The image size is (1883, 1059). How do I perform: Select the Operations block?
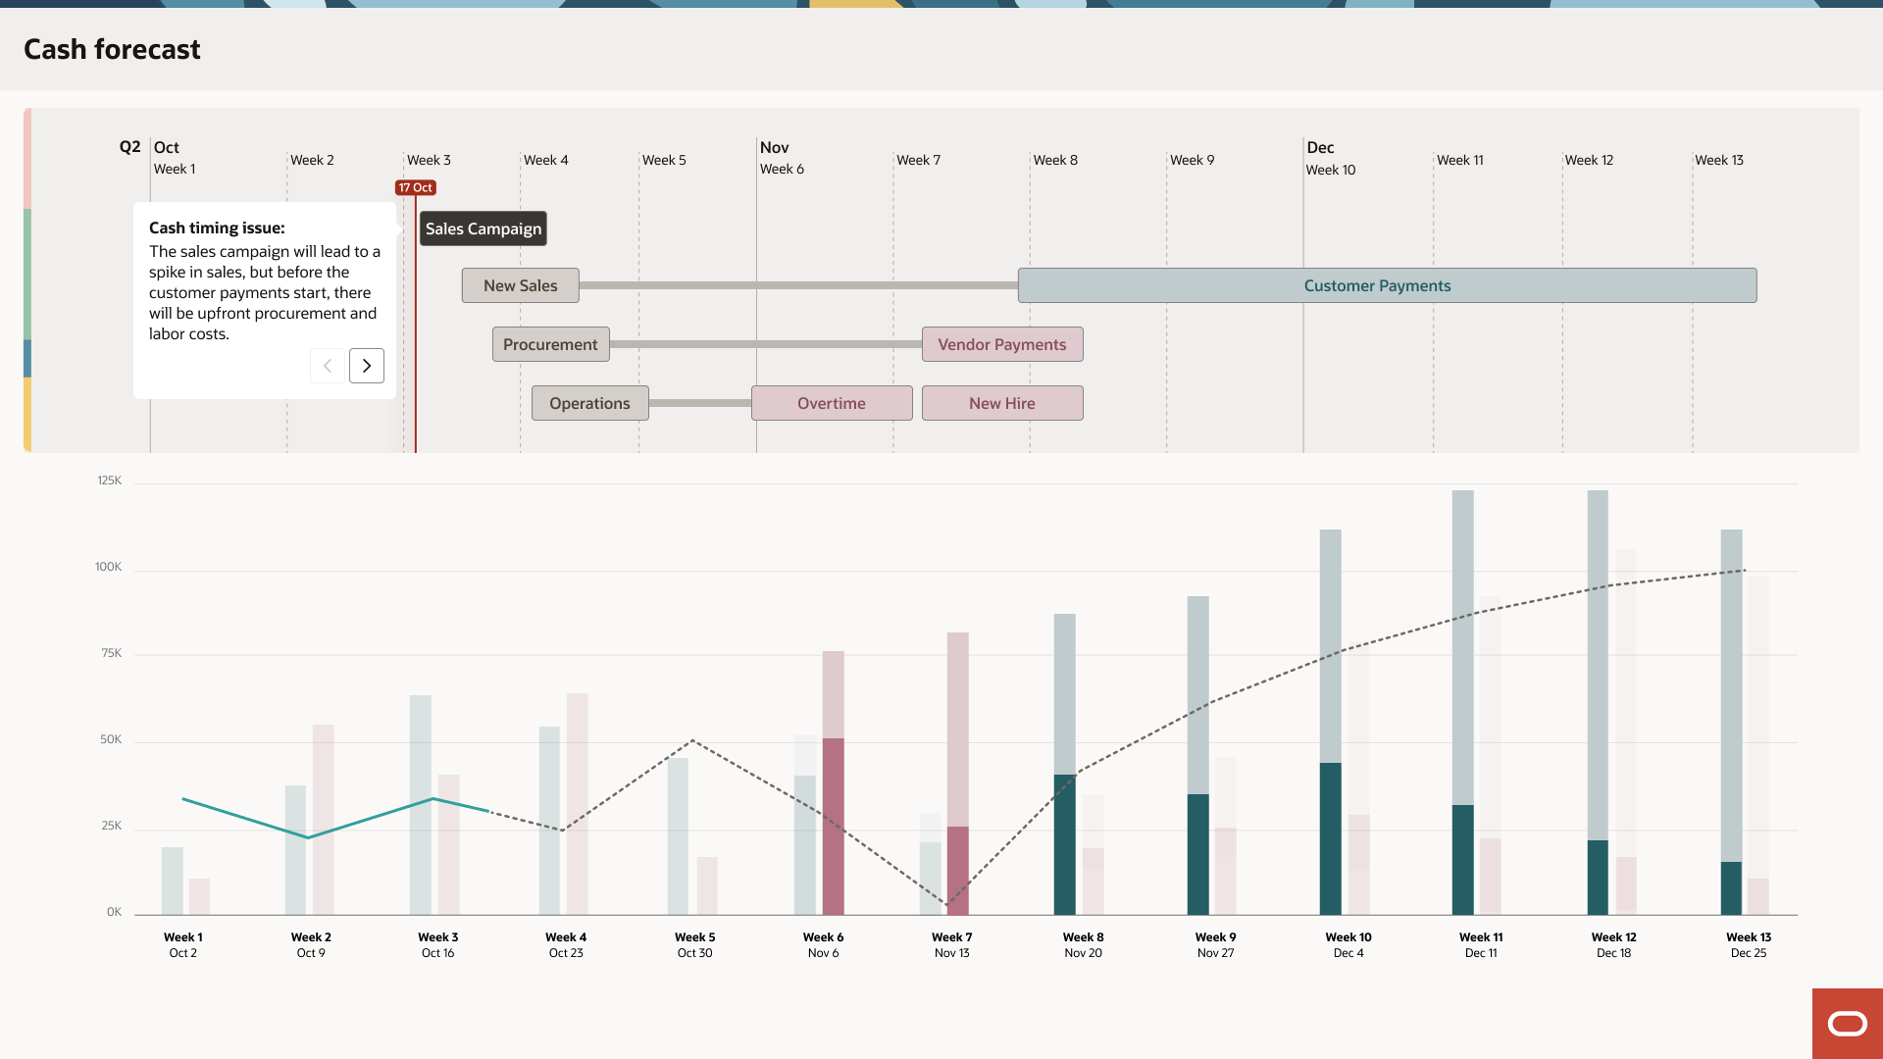click(x=589, y=403)
